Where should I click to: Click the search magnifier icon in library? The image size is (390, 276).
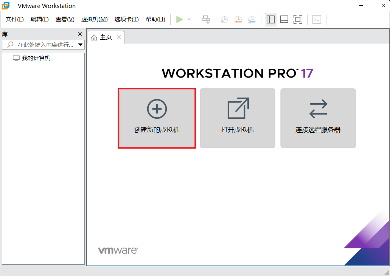click(10, 45)
